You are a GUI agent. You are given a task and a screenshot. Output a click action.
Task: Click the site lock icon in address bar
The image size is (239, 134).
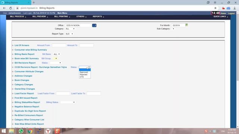(18, 8)
